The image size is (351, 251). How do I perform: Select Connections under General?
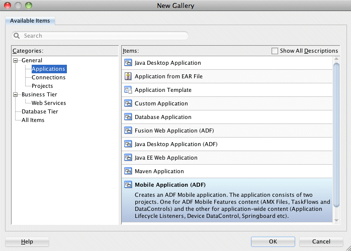pyautogui.click(x=48, y=77)
